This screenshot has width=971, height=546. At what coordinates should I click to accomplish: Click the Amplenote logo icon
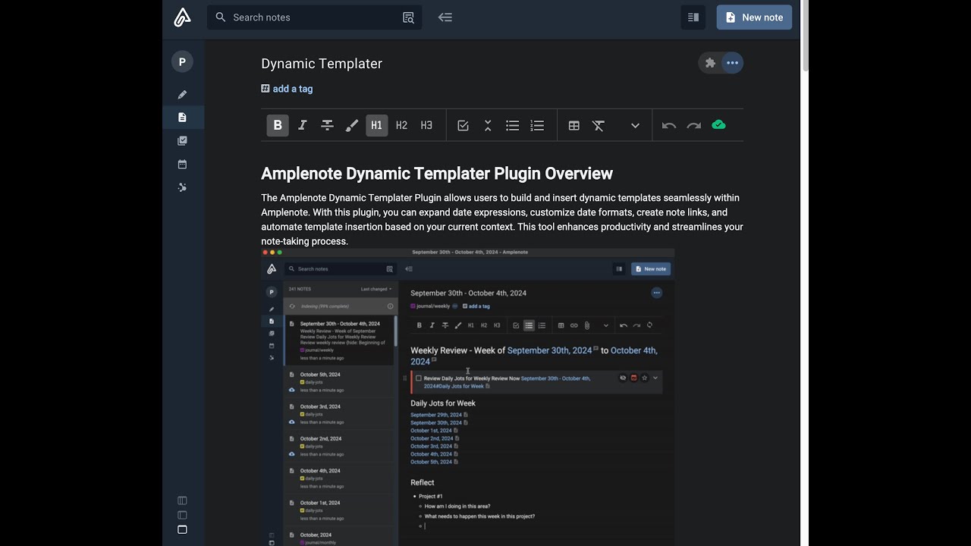coord(182,17)
